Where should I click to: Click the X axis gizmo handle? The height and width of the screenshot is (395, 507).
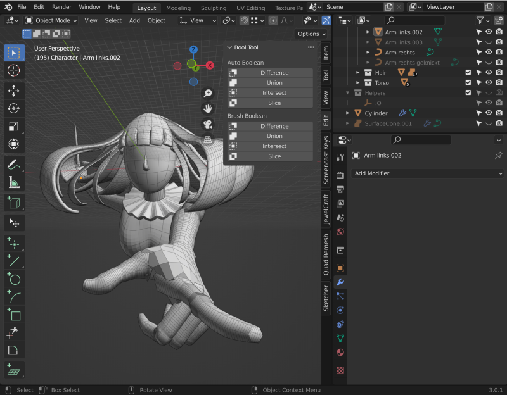[x=210, y=66]
